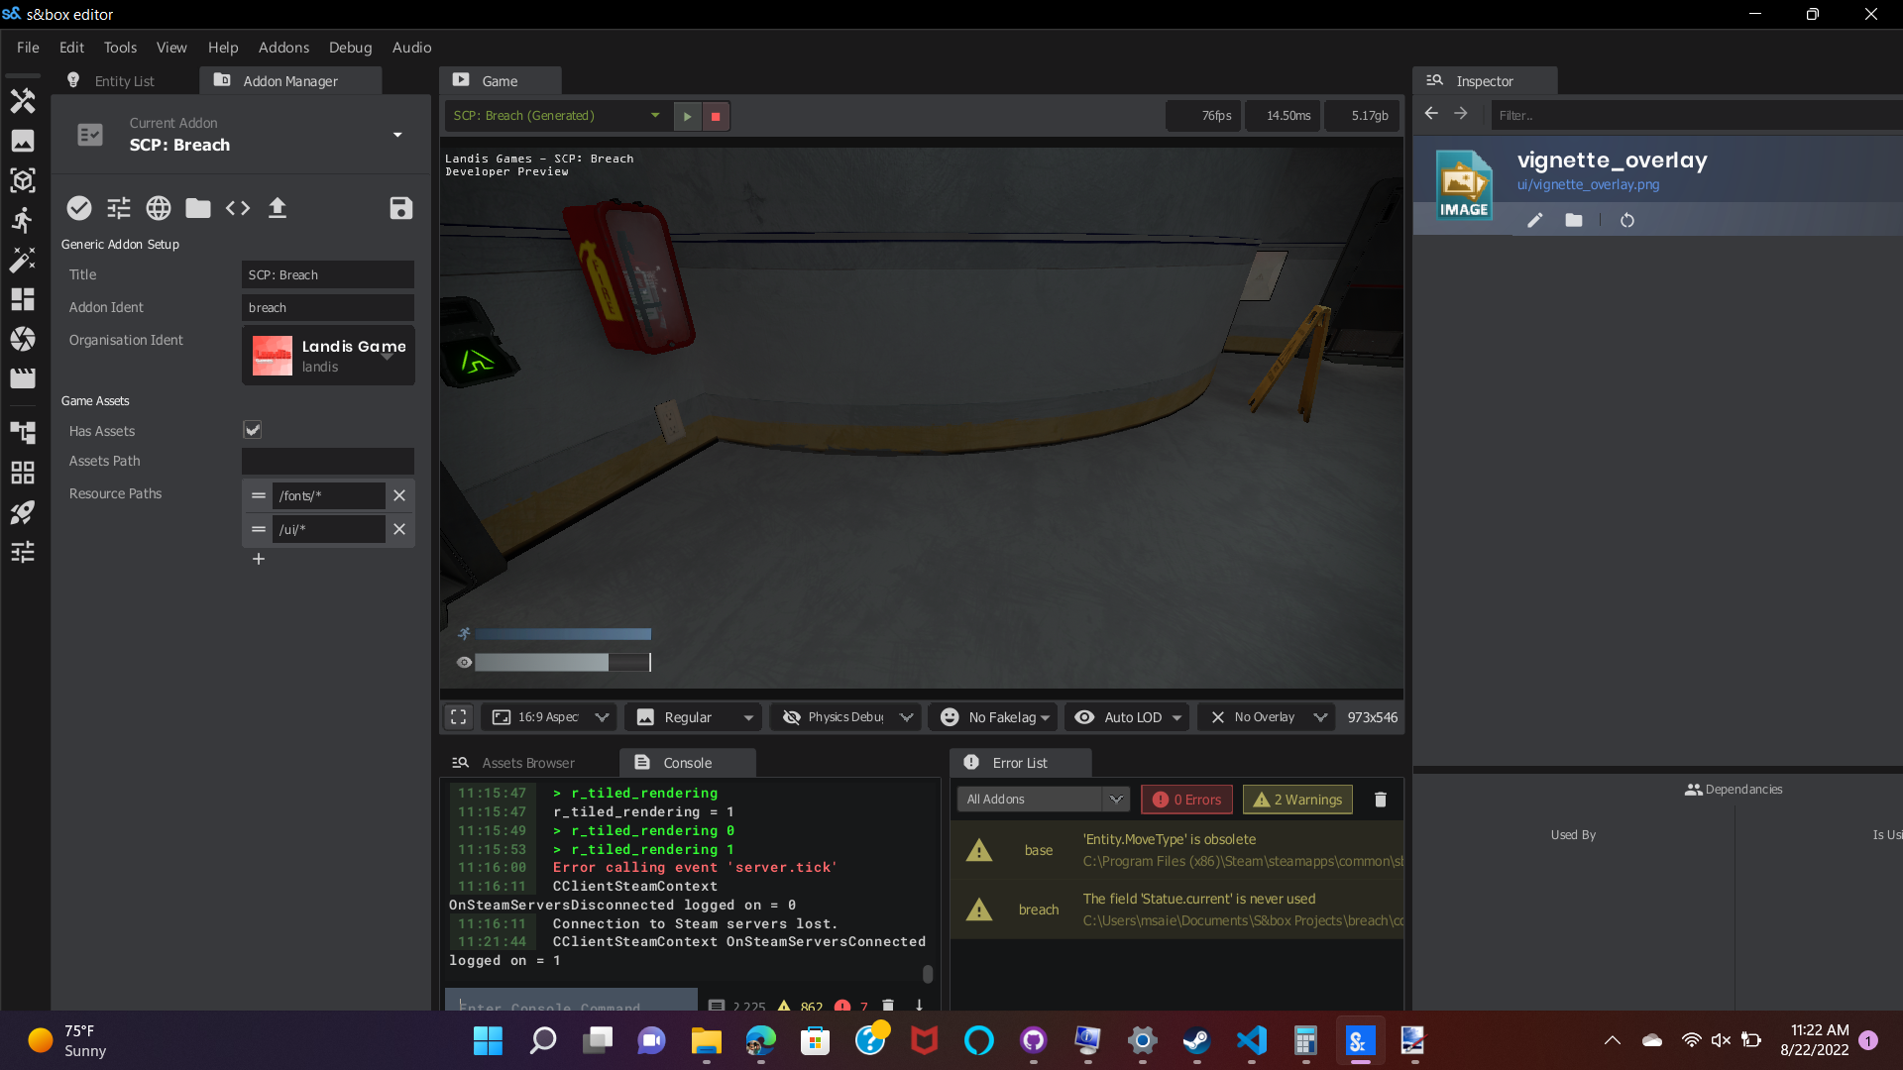Image resolution: width=1903 pixels, height=1070 pixels.
Task: Switch to the Error List tab
Action: pos(1020,762)
